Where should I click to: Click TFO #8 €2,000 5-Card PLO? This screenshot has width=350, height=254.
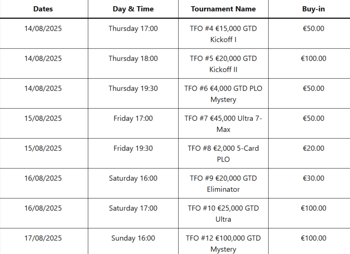click(223, 153)
